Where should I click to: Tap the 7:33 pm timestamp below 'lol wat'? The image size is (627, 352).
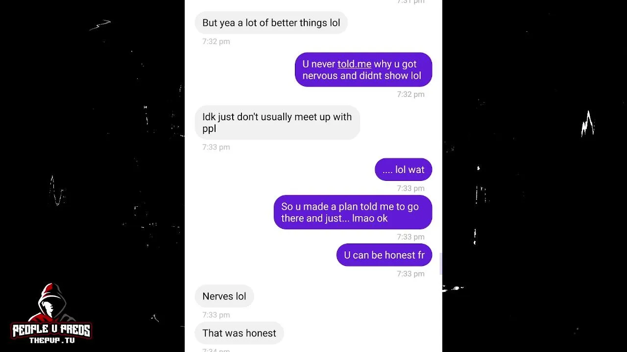(x=410, y=188)
